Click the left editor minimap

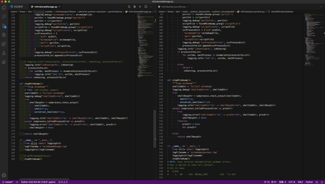pos(145,46)
